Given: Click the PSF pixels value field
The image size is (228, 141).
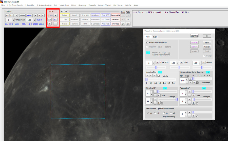Looking at the screenshot, I should [183, 81].
